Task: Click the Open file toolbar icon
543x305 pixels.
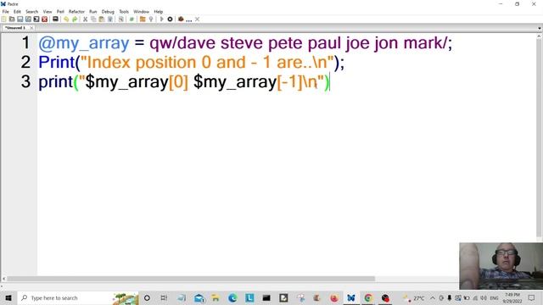Action: [12, 19]
